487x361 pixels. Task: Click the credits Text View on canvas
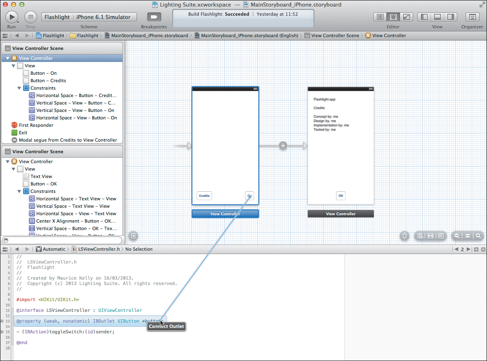tap(331, 114)
